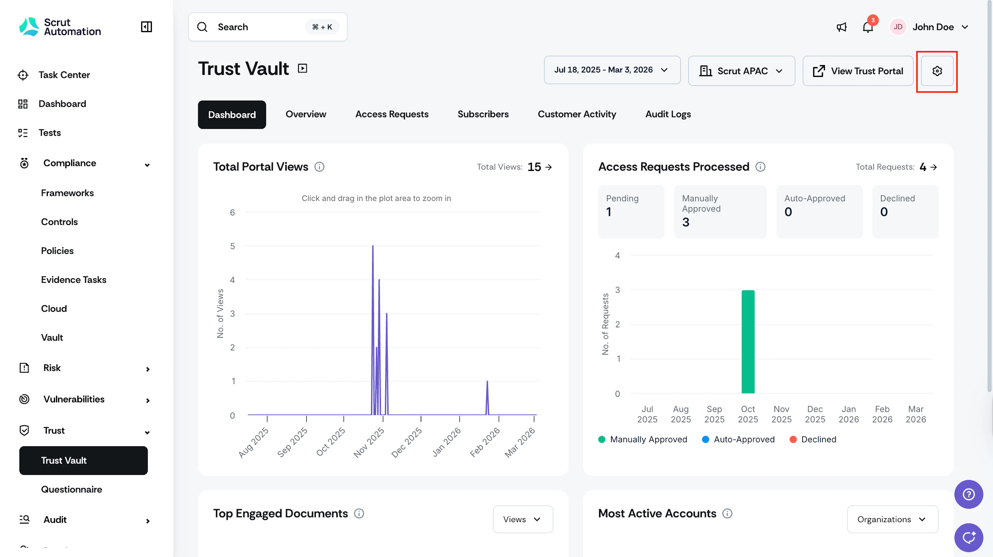993x557 pixels.
Task: Play the Trust Vault tutorial video icon
Action: [x=303, y=68]
